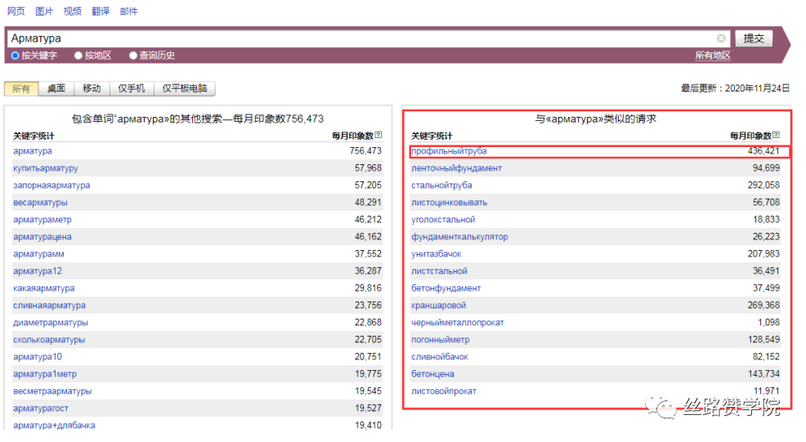The width and height of the screenshot is (806, 442).
Task: Open the арматура1метр keyword link
Action: tap(45, 374)
